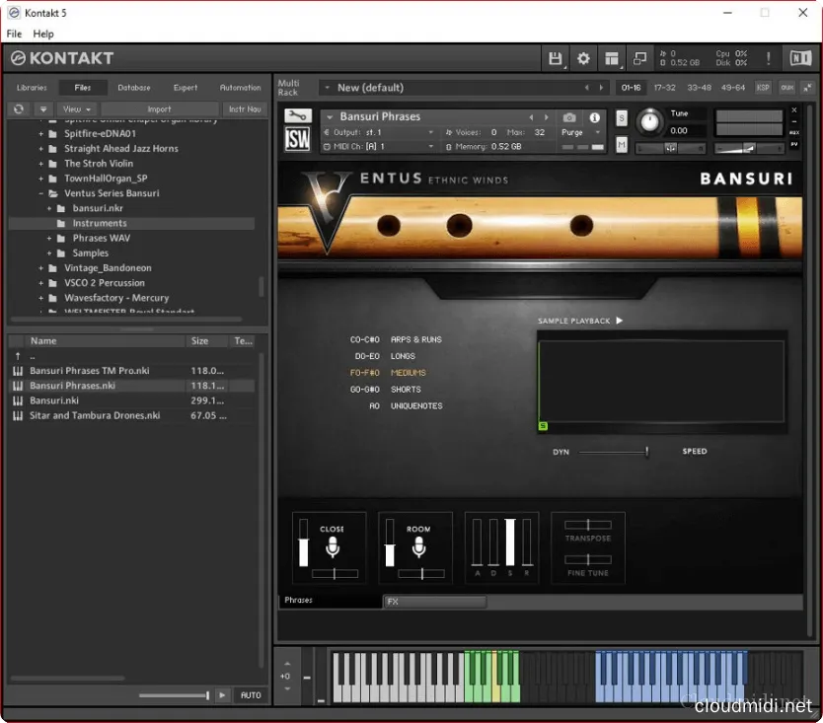Click the FX tab button
The image size is (823, 723).
434,602
